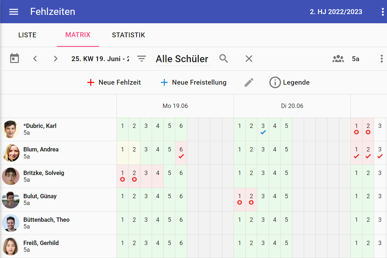Open Gerhild Freiß's photo thumbnail
387x258 pixels.
11,246
